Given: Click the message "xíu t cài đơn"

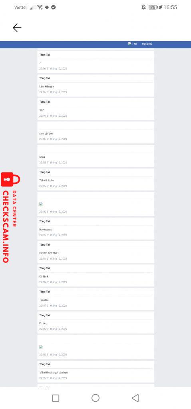Looking at the screenshot, I should pos(46,133).
